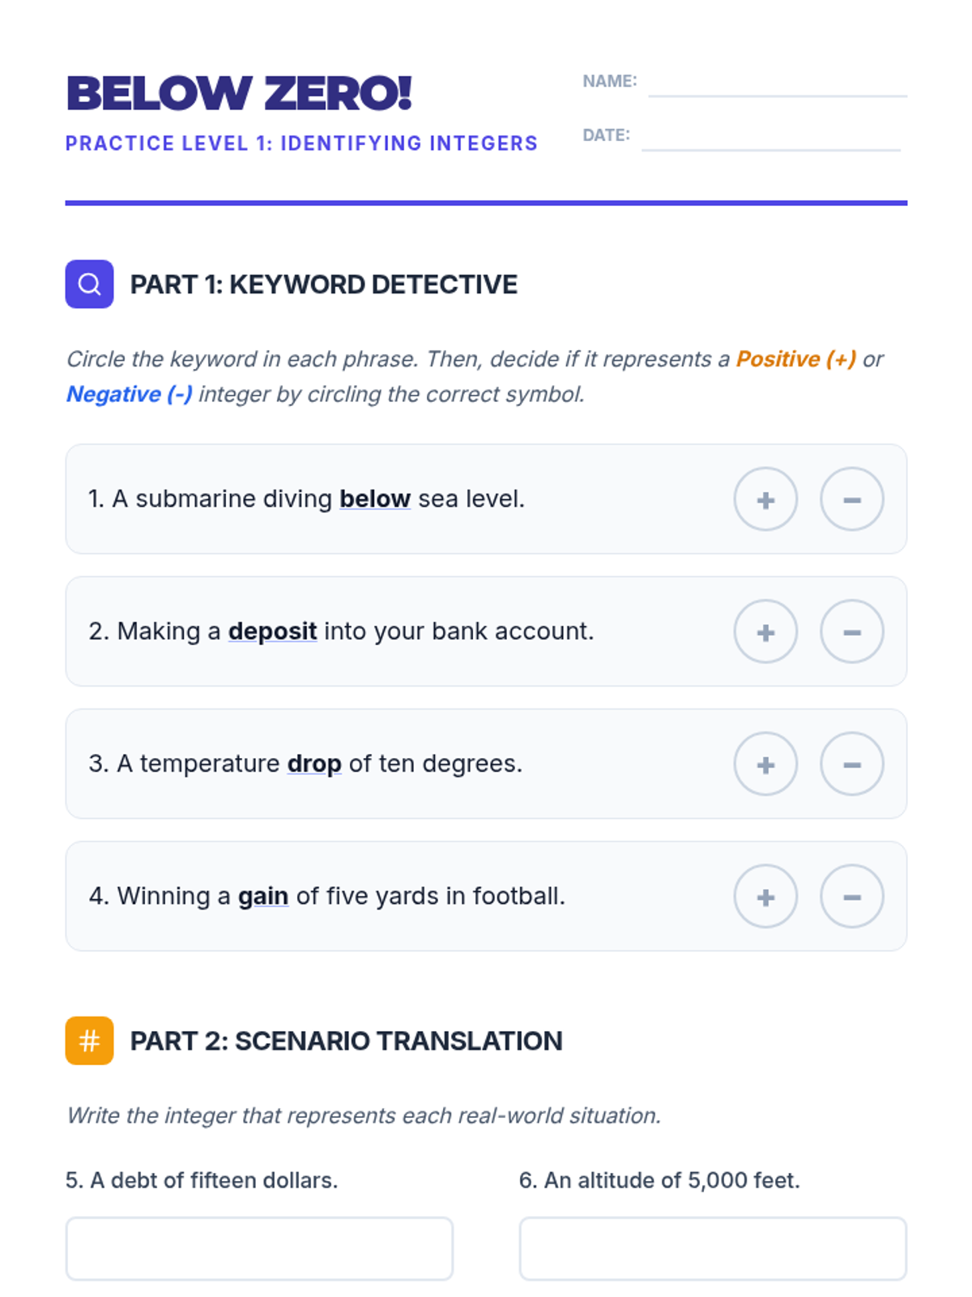Click the underlined keyword 'below'
Viewport: 972px width, 1297px height.
[x=374, y=499]
